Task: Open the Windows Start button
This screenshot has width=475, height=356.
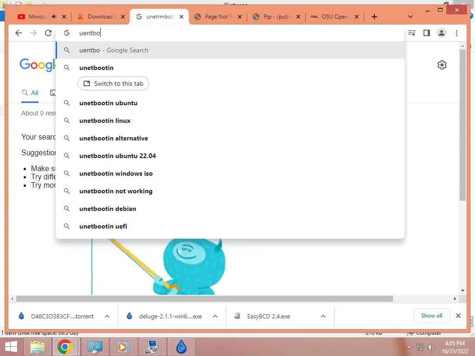Action: pos(11,347)
